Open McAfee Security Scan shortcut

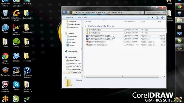coord(5,87)
